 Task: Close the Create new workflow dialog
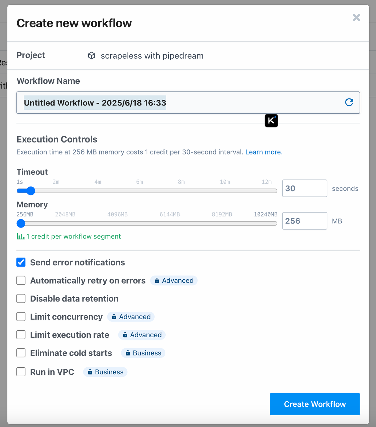click(x=356, y=18)
